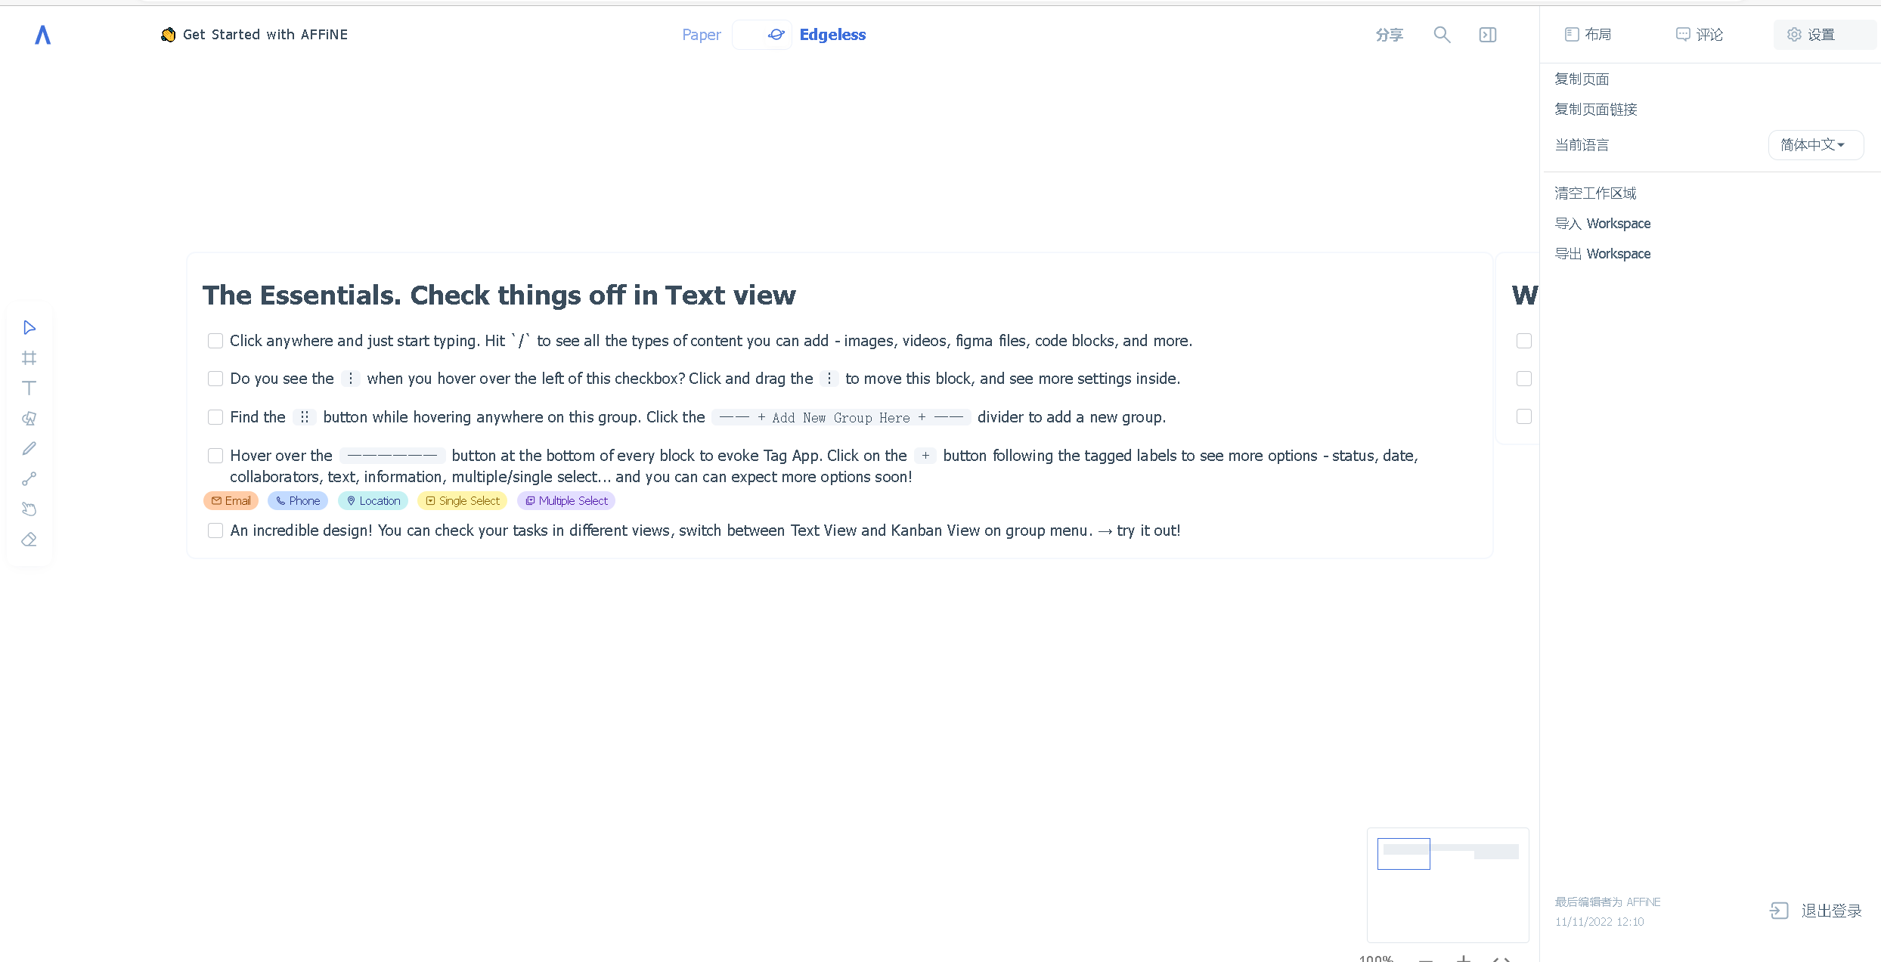Click the 退出登录 logout button
The width and height of the screenshot is (1881, 962).
[x=1816, y=911]
